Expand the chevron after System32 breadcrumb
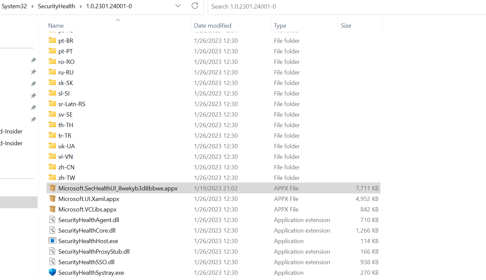The width and height of the screenshot is (486, 280). point(32,7)
